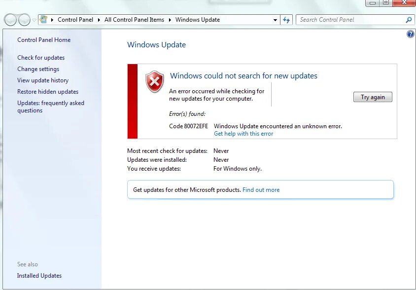Open Restore hidden updates

point(48,92)
